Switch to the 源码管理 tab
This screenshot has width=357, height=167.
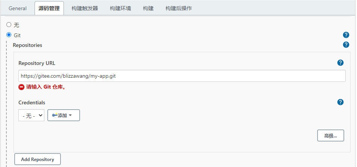[x=49, y=8]
